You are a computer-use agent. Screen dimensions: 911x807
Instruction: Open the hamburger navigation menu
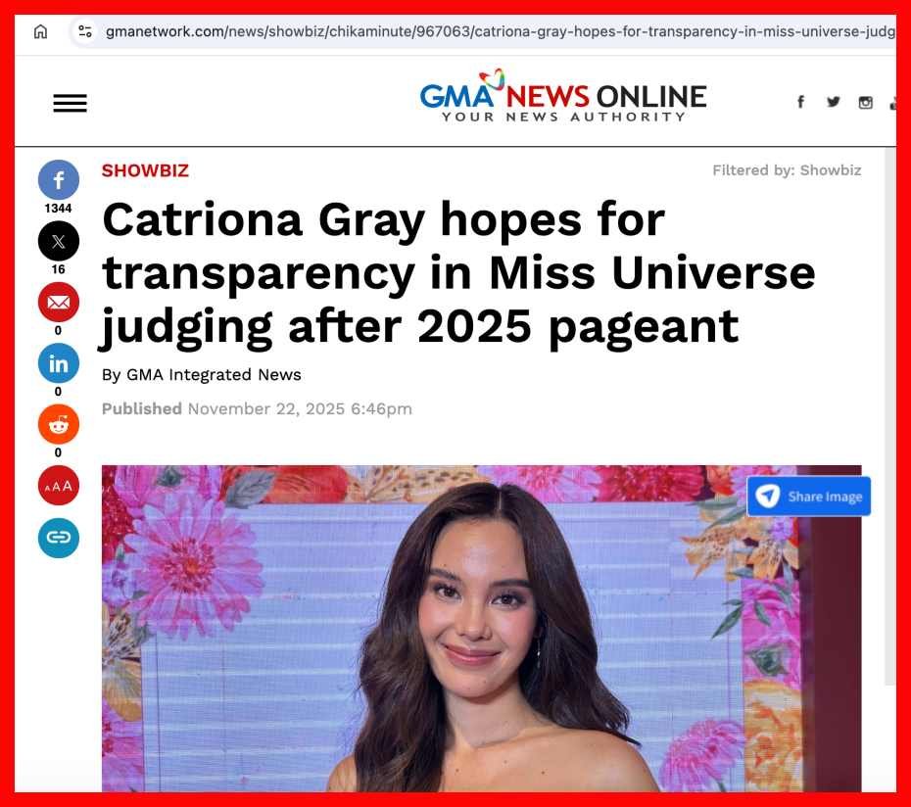point(71,103)
